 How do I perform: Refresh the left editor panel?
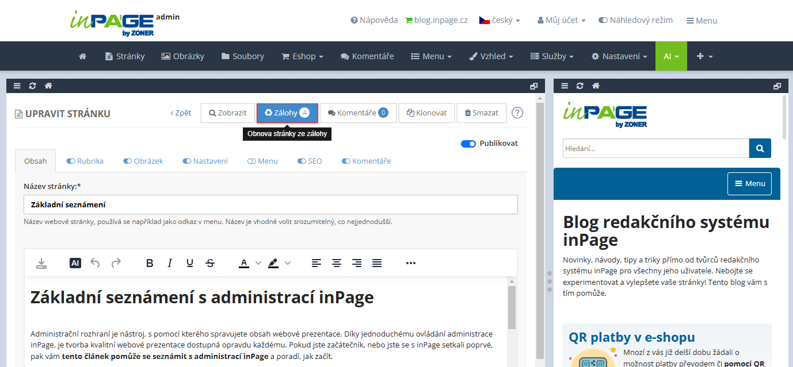click(x=33, y=86)
